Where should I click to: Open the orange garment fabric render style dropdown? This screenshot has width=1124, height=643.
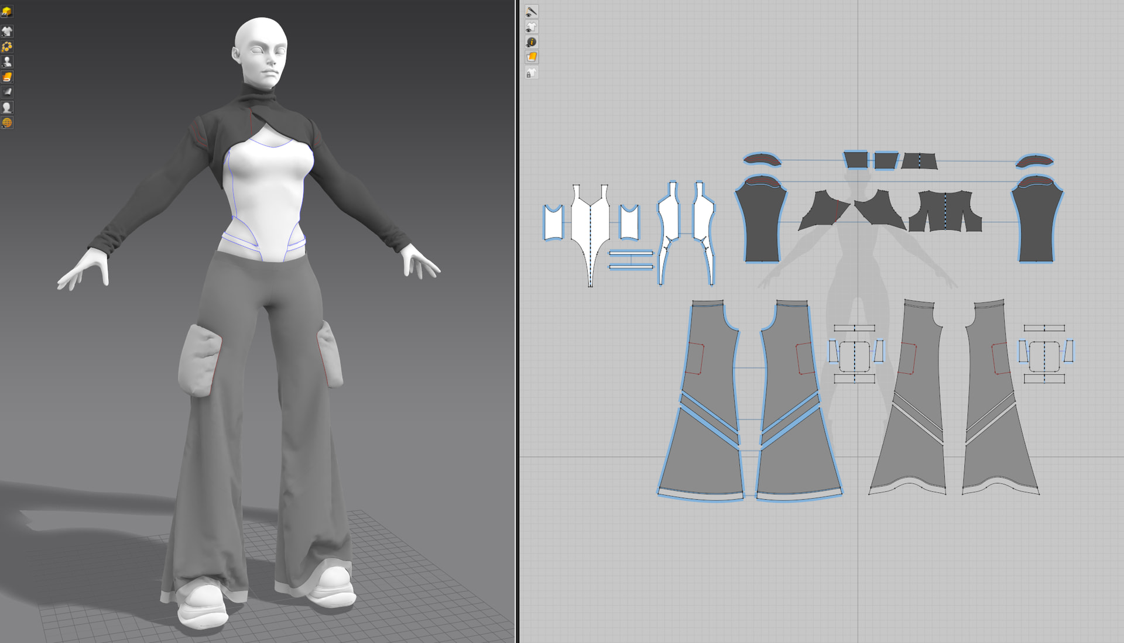[x=7, y=77]
